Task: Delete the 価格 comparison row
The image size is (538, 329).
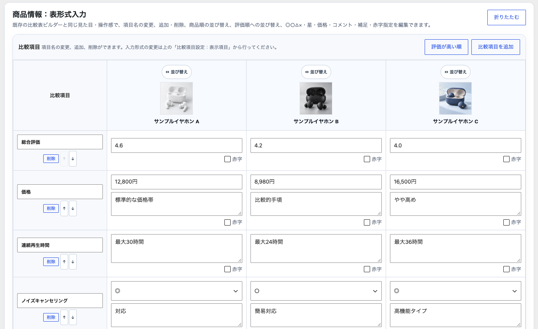Action: tap(51, 208)
